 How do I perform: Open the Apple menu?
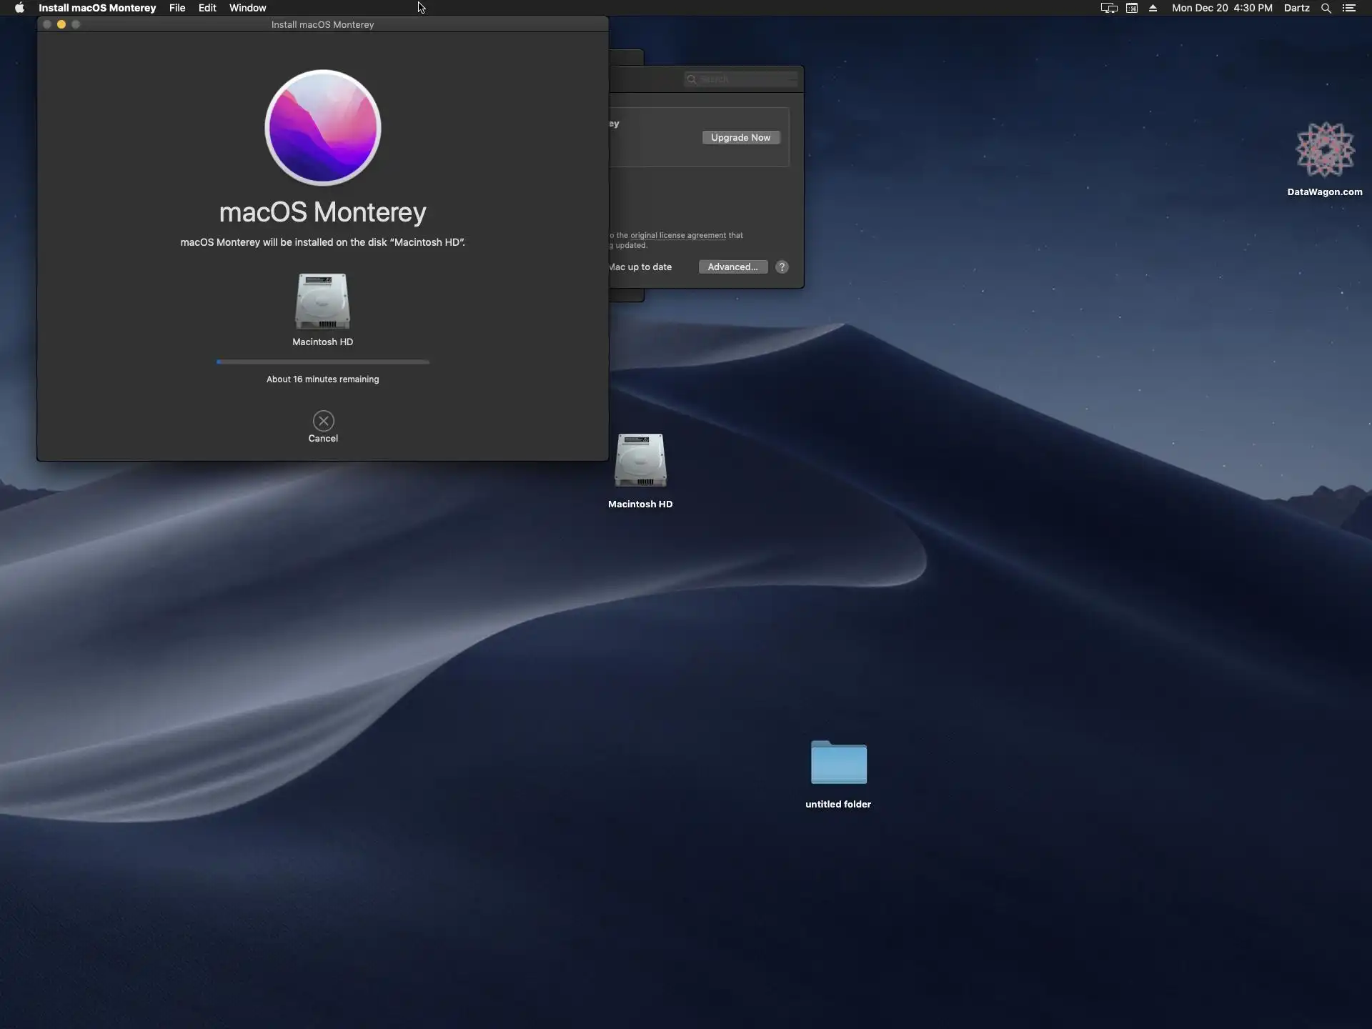tap(19, 8)
